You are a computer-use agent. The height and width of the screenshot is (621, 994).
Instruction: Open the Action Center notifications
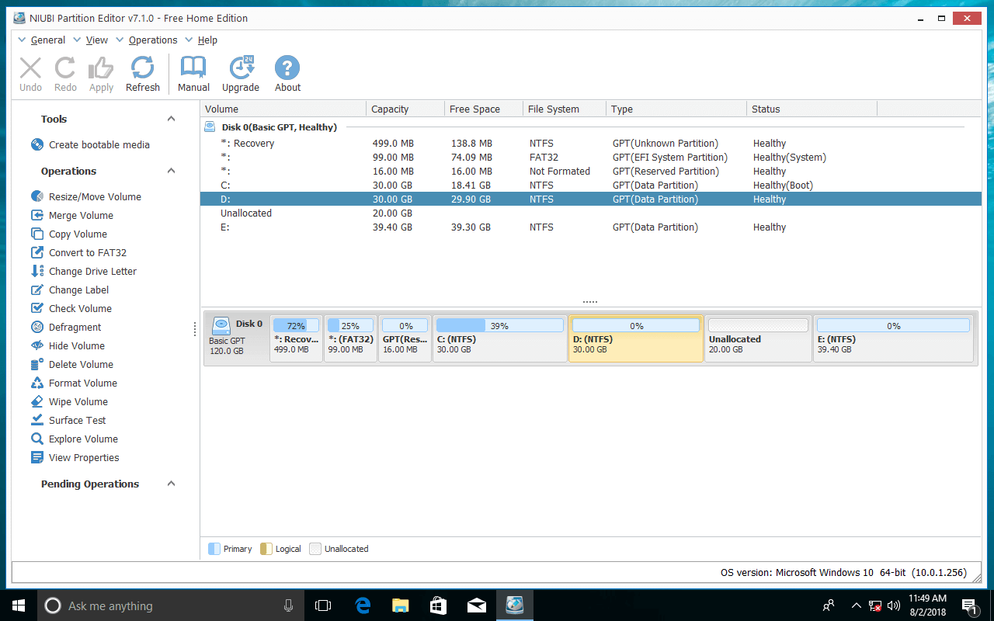point(970,605)
